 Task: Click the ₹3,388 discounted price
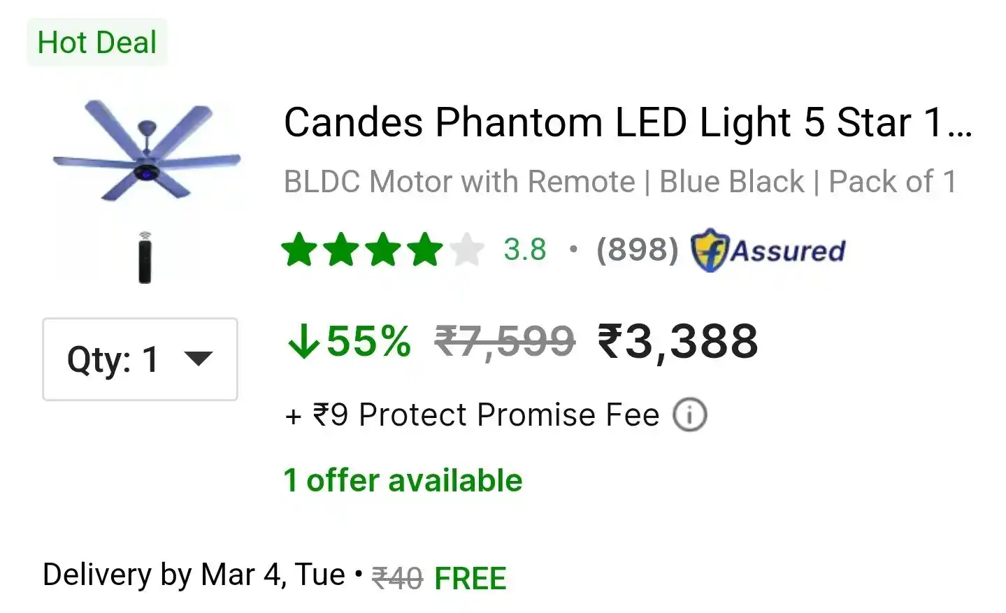(x=677, y=342)
